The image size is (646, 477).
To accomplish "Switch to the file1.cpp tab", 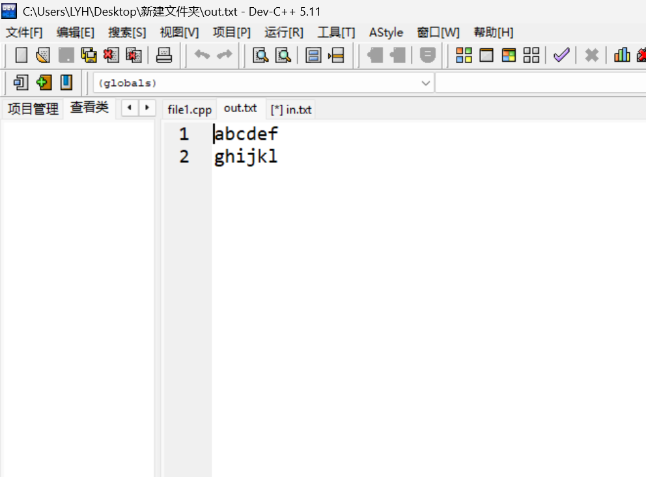I will coord(190,109).
